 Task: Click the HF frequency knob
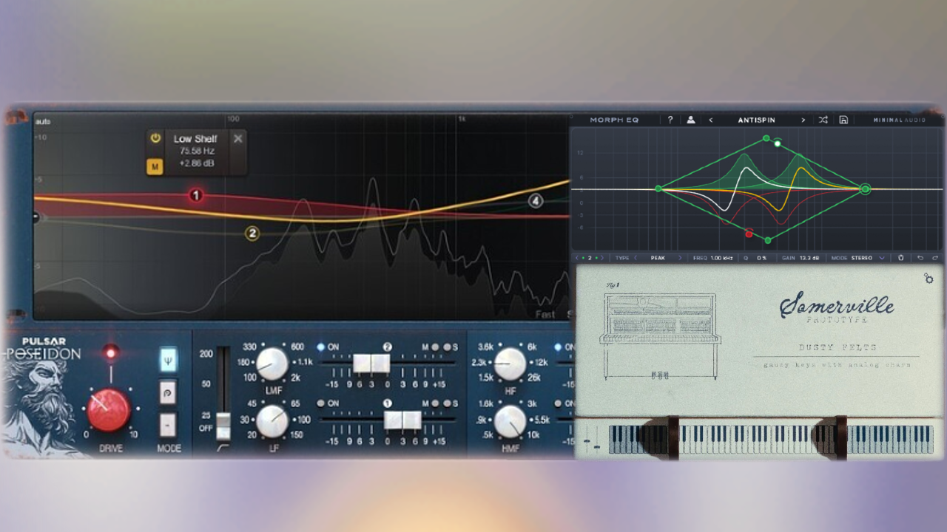[x=510, y=364]
